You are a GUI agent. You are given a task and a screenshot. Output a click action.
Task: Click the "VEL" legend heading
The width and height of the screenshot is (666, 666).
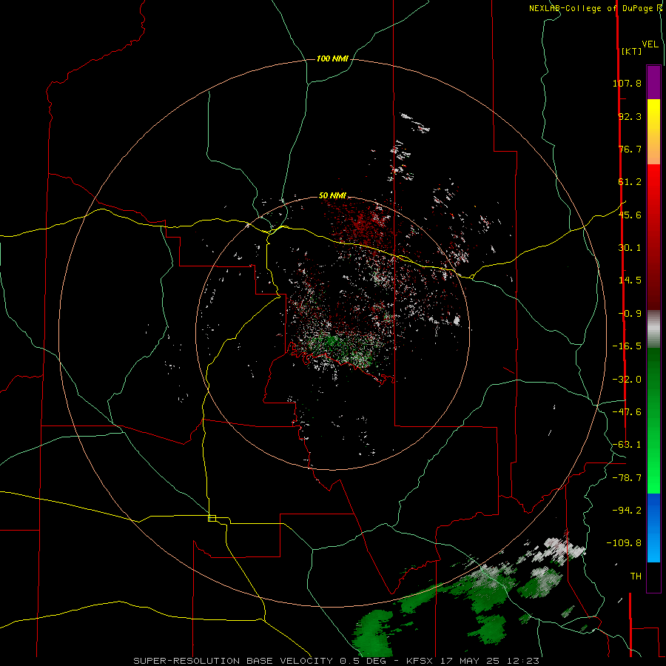click(650, 44)
